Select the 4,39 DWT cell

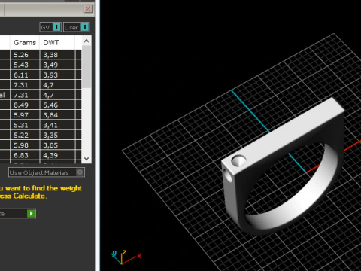click(x=57, y=155)
